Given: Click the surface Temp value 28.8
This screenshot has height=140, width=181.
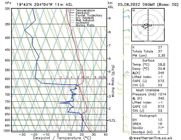Looking at the screenshot, I should (161, 65).
